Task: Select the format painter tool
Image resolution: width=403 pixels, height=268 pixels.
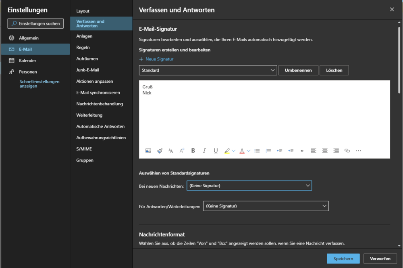Action: pyautogui.click(x=160, y=151)
